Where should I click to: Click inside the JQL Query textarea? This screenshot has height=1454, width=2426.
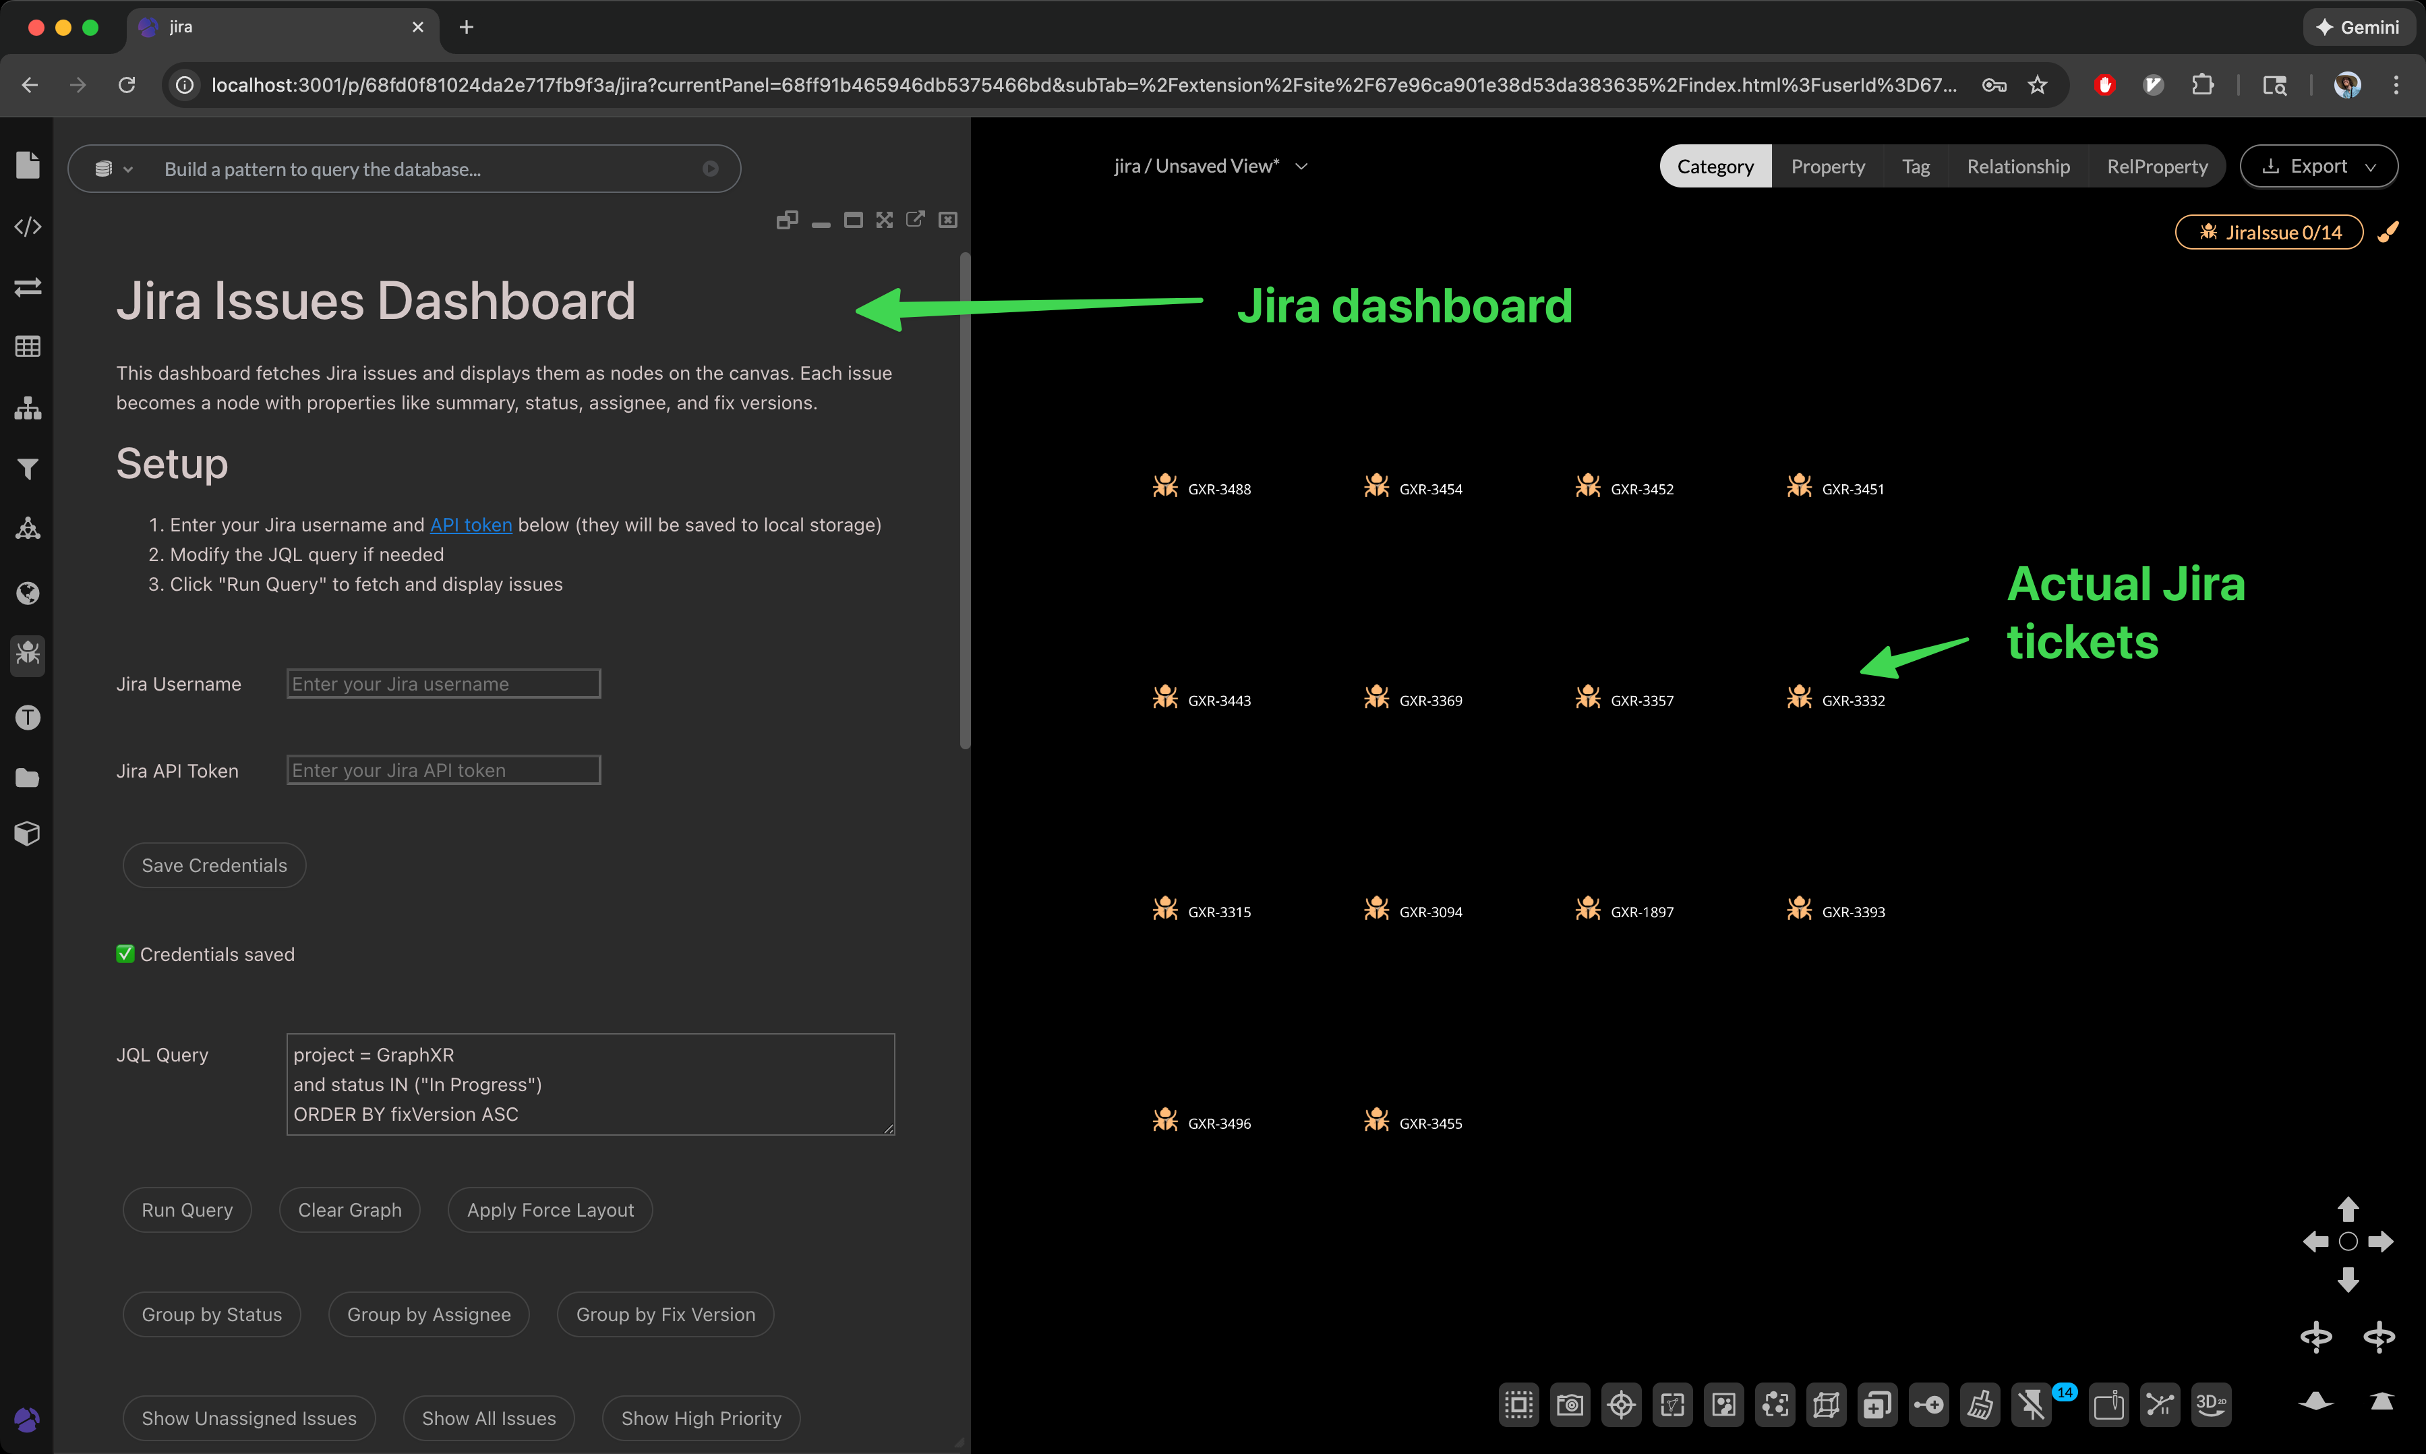(x=591, y=1084)
